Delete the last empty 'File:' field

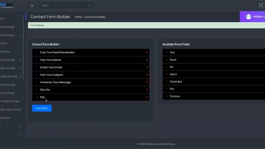tap(147, 97)
